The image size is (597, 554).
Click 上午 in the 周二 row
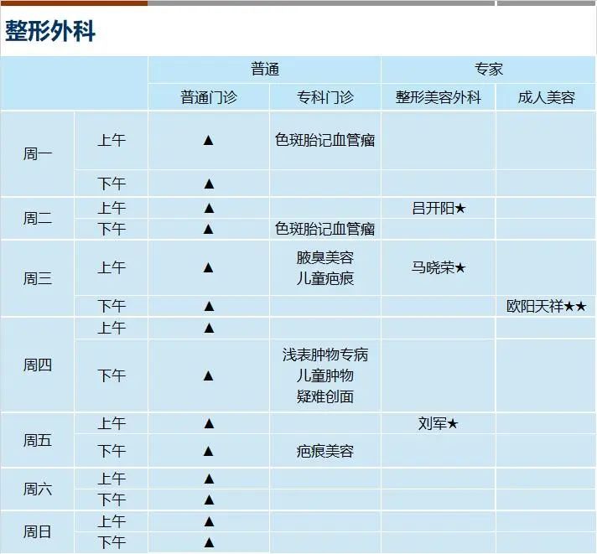[112, 208]
